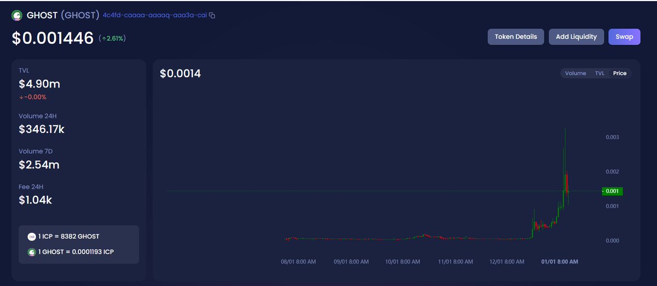The height and width of the screenshot is (286, 657).
Task: Click the canister ID 4c4fd-caaaa-aaaaq-aaa3a-cai
Action: click(x=155, y=15)
